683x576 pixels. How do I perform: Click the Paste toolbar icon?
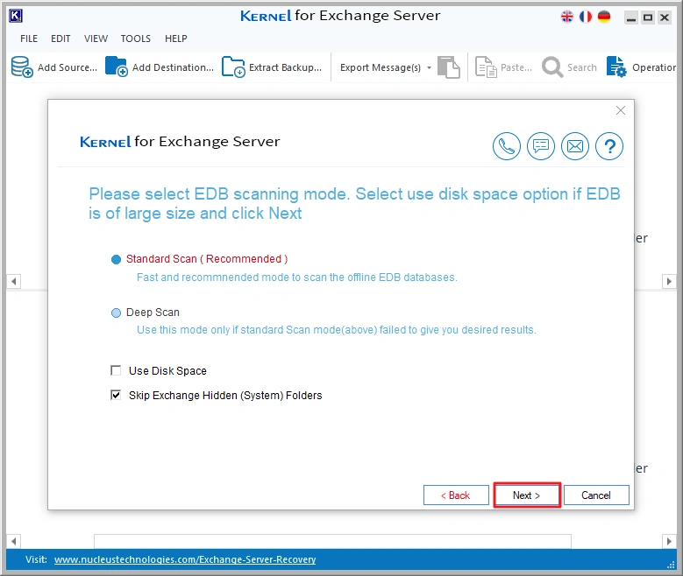[x=486, y=67]
